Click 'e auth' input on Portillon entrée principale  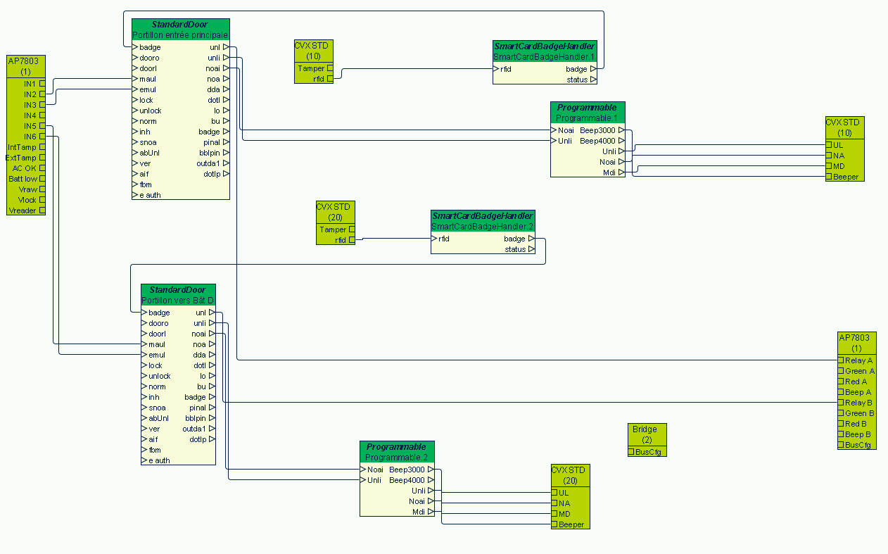coord(135,195)
